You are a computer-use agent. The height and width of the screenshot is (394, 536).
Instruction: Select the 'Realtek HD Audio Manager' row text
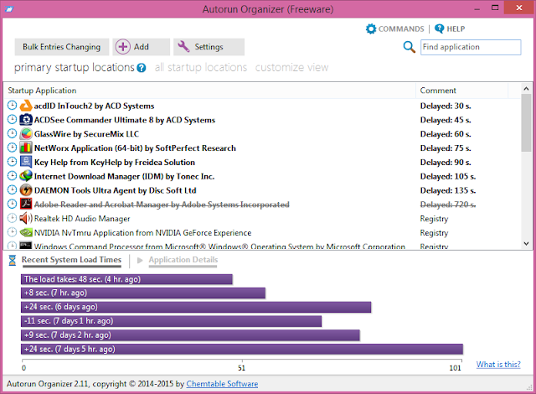(82, 219)
